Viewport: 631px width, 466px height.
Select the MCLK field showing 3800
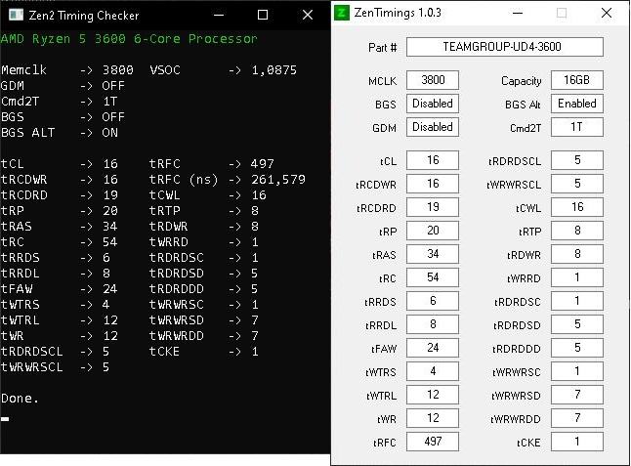tap(433, 80)
